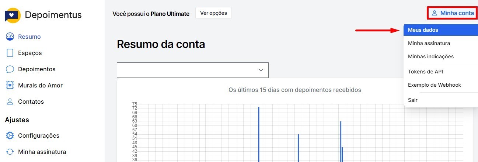Click the Depoimentus heart logo icon
This screenshot has height=162, width=478.
tap(13, 15)
